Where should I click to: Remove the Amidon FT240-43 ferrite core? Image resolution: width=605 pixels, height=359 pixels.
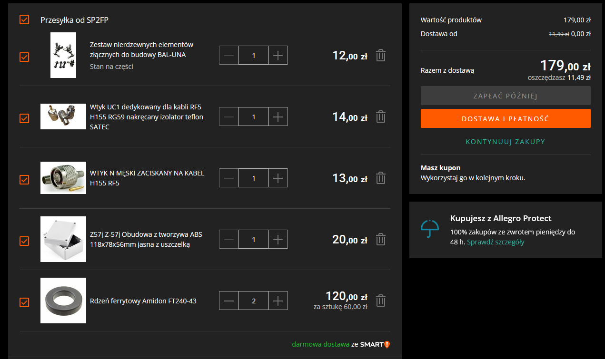pyautogui.click(x=381, y=301)
